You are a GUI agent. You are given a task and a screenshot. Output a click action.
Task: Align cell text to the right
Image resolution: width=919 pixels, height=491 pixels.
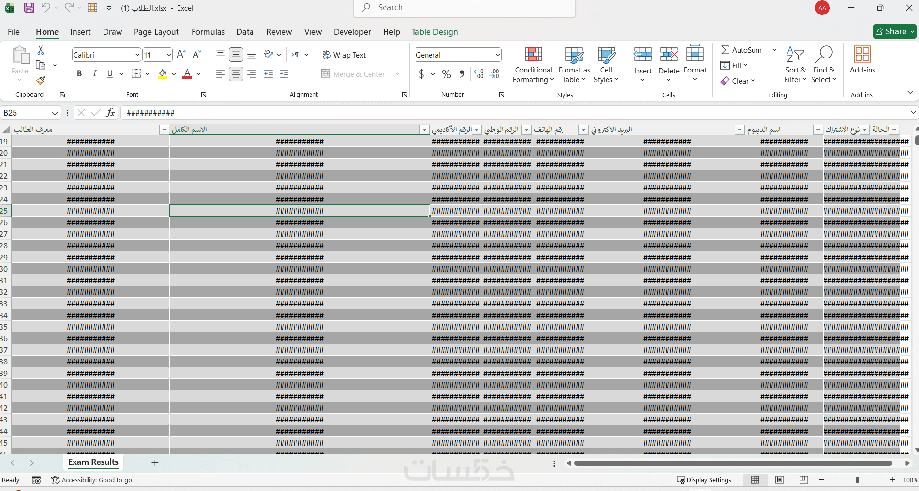[252, 74]
